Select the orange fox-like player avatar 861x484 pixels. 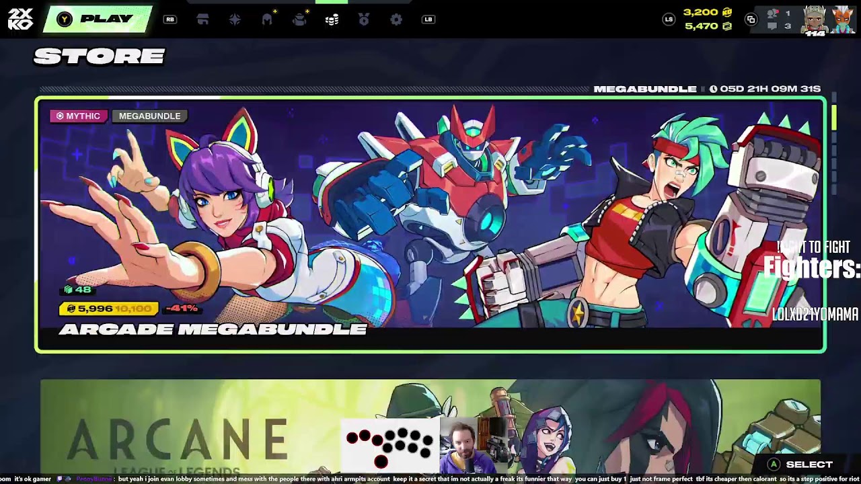pyautogui.click(x=842, y=19)
